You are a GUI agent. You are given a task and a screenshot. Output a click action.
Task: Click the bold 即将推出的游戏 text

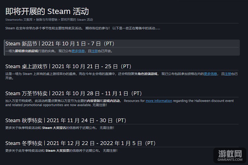[x=27, y=51]
